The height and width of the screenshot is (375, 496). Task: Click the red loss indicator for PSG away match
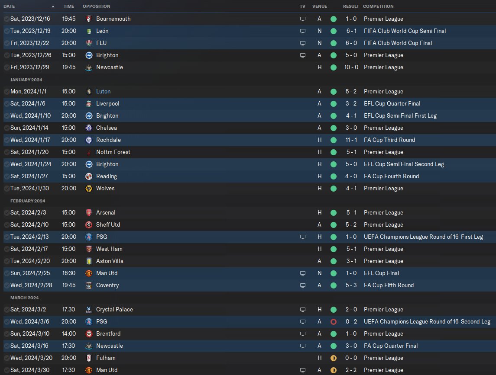point(334,322)
